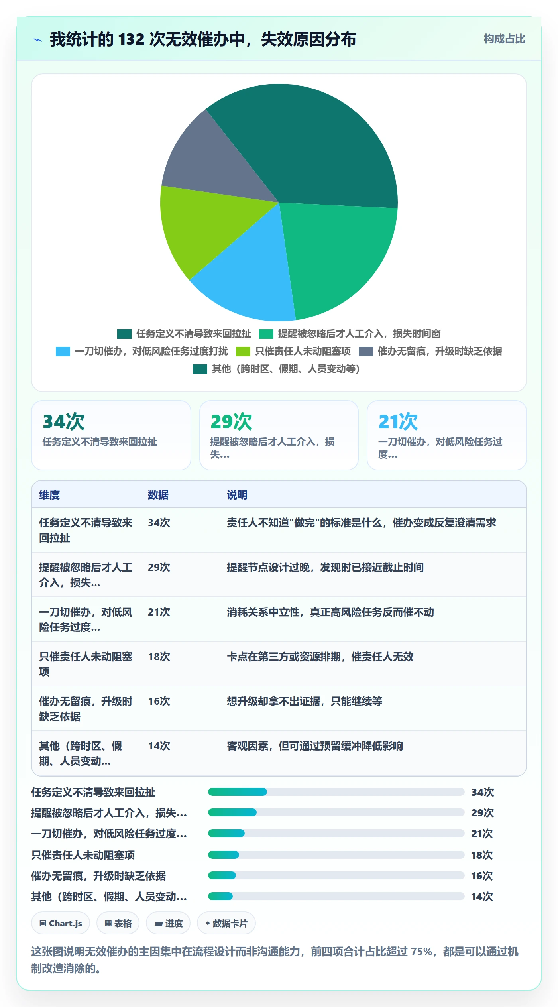Click the 数据 column header
This screenshot has height=1007, width=558.
point(158,495)
